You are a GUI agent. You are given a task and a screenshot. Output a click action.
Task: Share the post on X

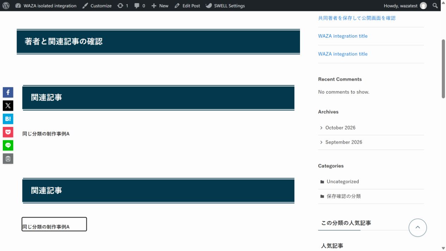8,106
